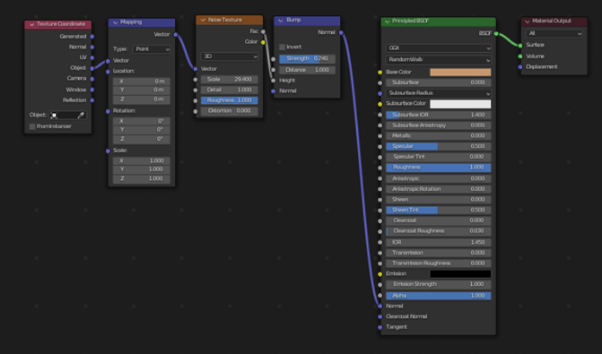Toggle the Invert checkbox in Bump node

point(283,47)
